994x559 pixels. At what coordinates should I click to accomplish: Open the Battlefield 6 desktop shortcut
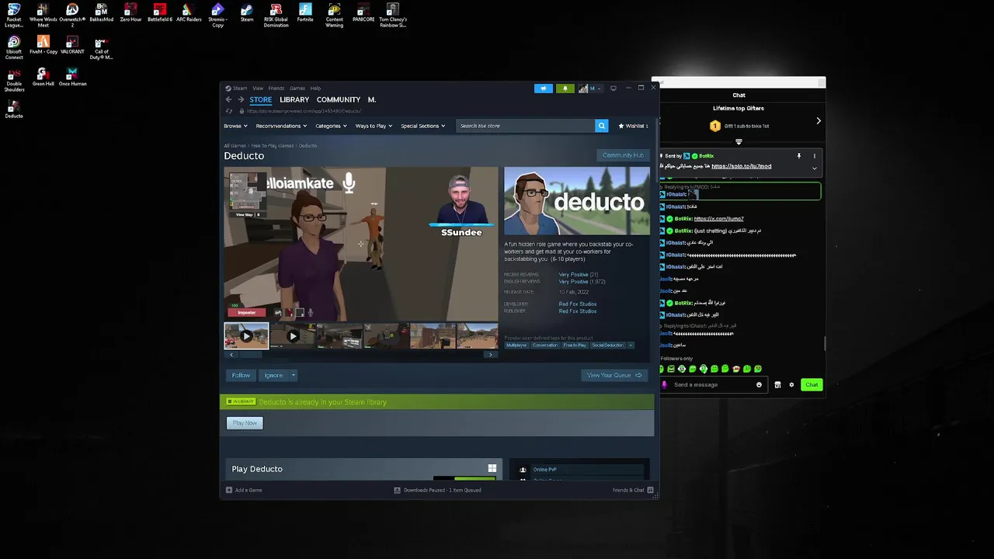pos(159,13)
